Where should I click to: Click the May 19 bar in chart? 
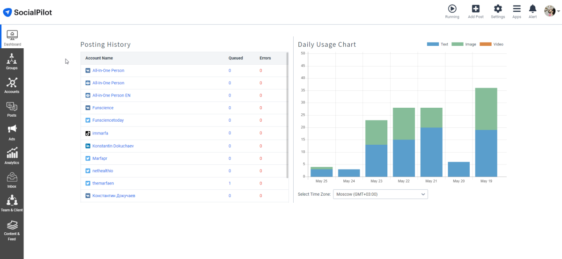486,132
